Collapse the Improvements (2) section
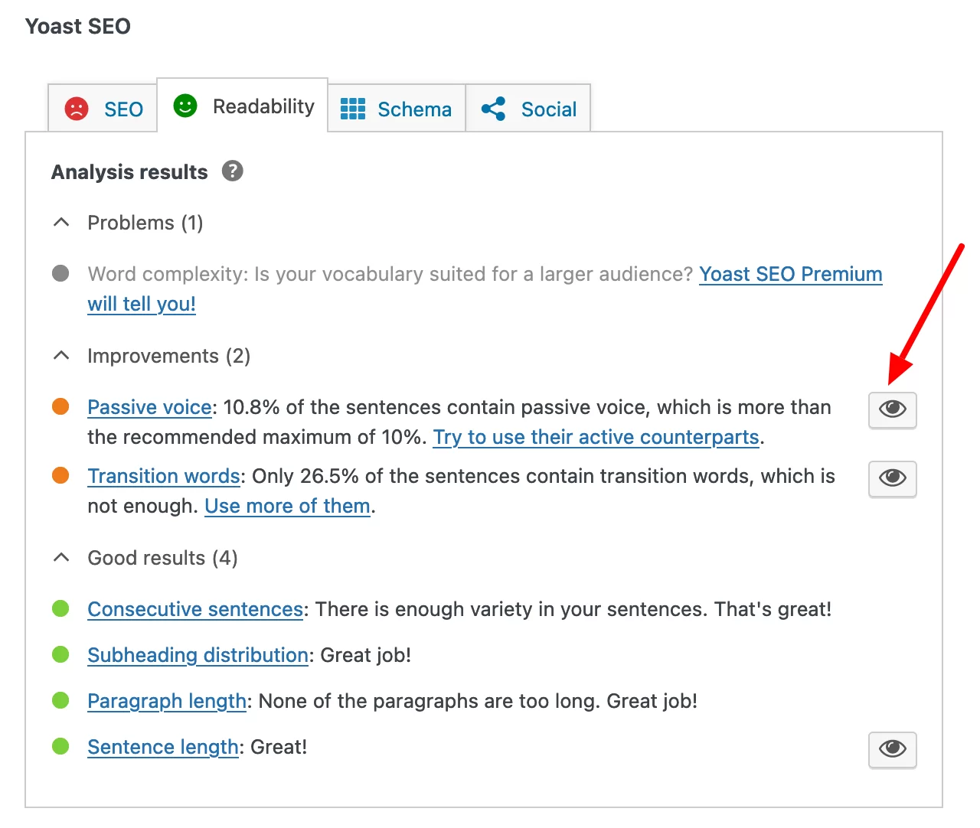The height and width of the screenshot is (828, 980). coord(151,356)
